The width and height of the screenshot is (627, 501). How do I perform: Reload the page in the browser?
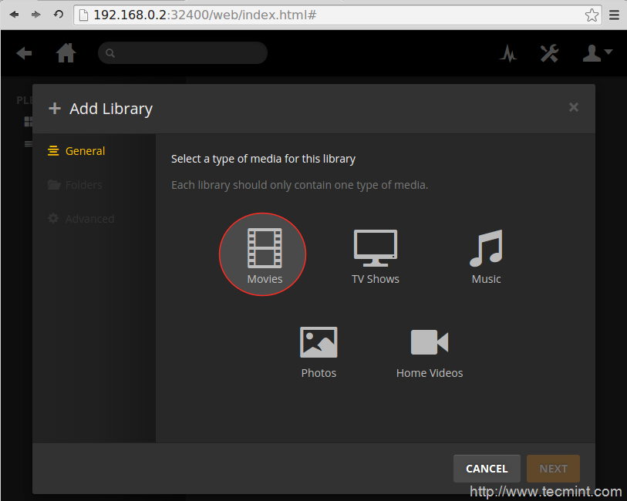pos(59,15)
